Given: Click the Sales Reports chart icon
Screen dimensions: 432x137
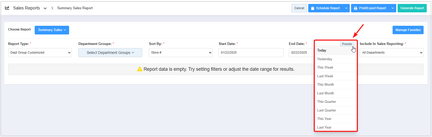Looking at the screenshot, I should (7, 8).
